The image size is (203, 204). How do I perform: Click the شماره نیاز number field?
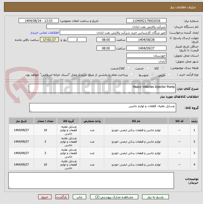tap(146, 21)
